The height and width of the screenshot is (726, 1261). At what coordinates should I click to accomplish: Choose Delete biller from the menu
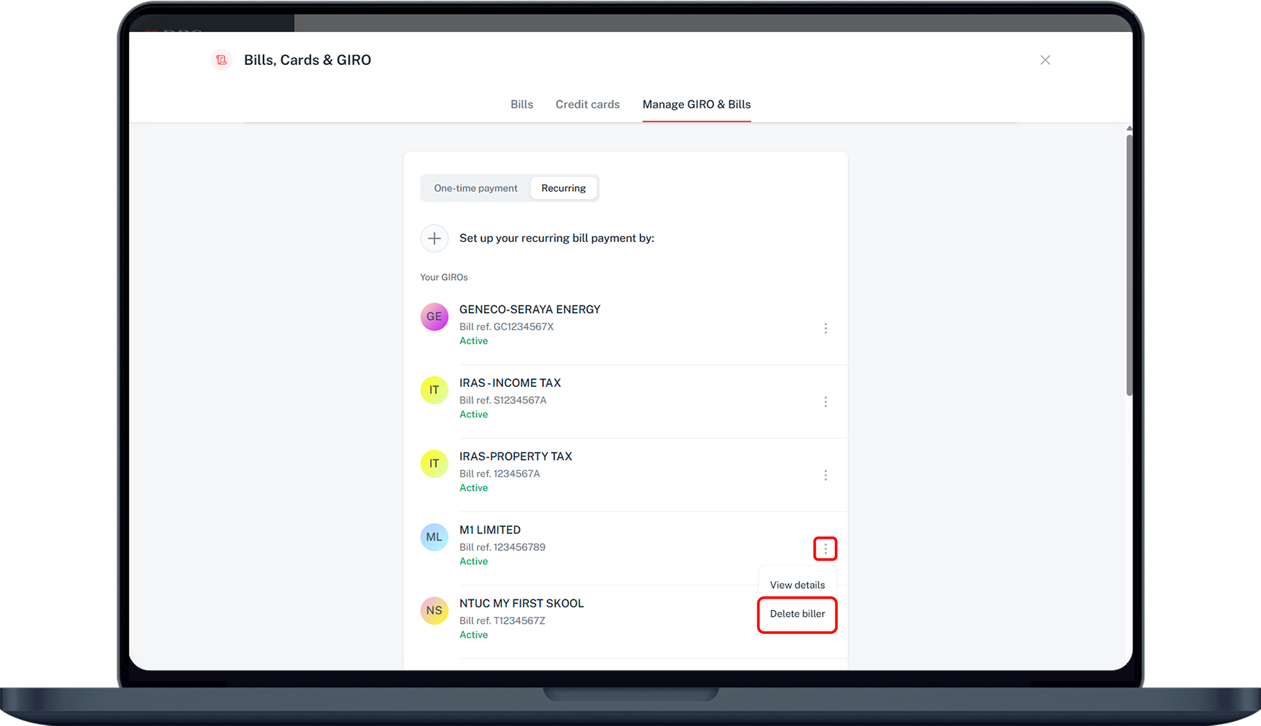point(798,614)
